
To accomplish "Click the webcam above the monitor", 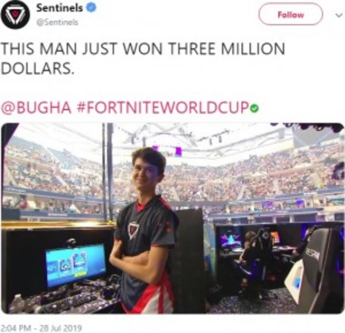I will [x=70, y=243].
